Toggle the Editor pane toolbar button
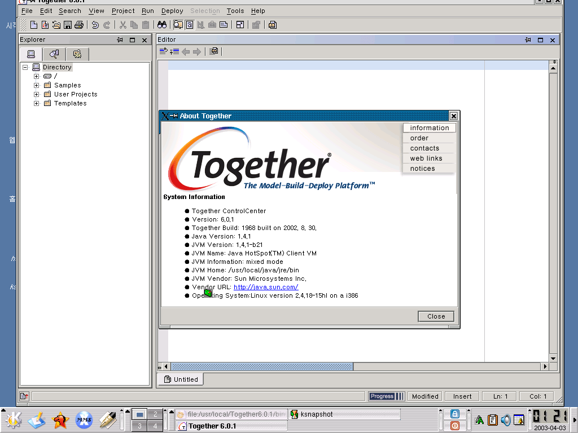The width and height of the screenshot is (578, 433). (190, 25)
